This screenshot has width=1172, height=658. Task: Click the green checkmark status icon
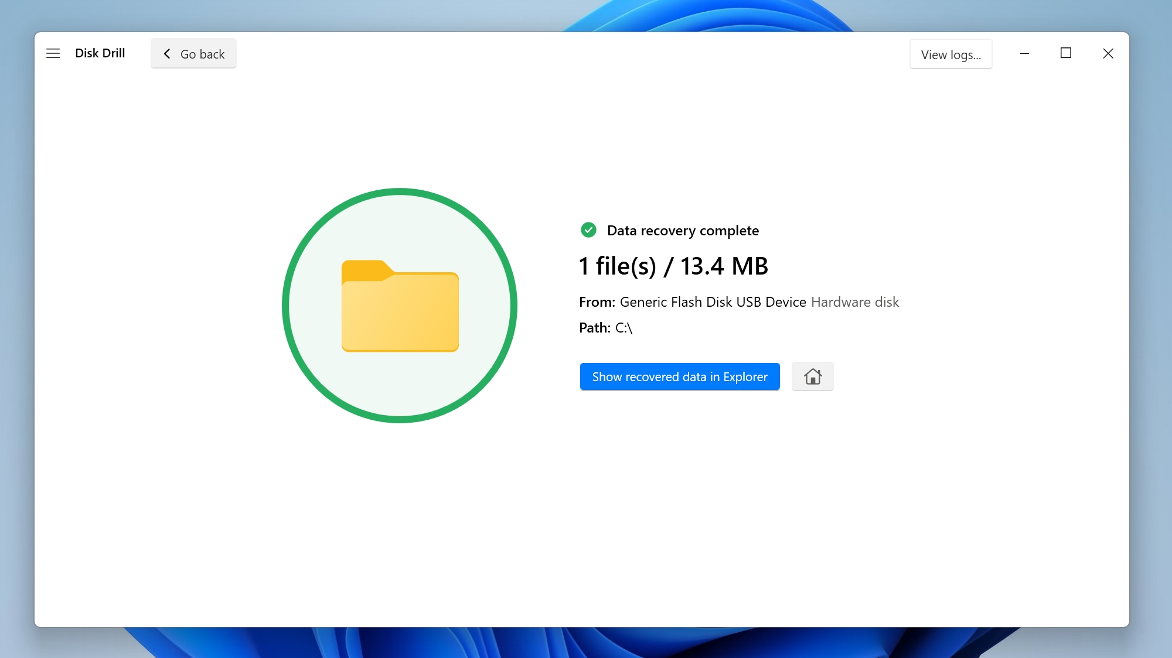(588, 230)
